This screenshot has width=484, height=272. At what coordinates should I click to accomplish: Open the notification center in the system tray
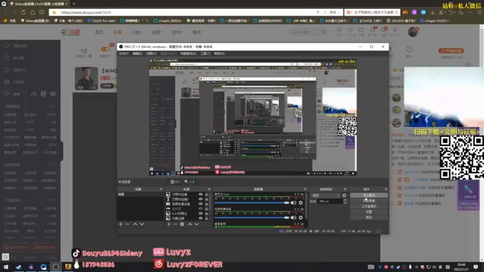(476, 267)
